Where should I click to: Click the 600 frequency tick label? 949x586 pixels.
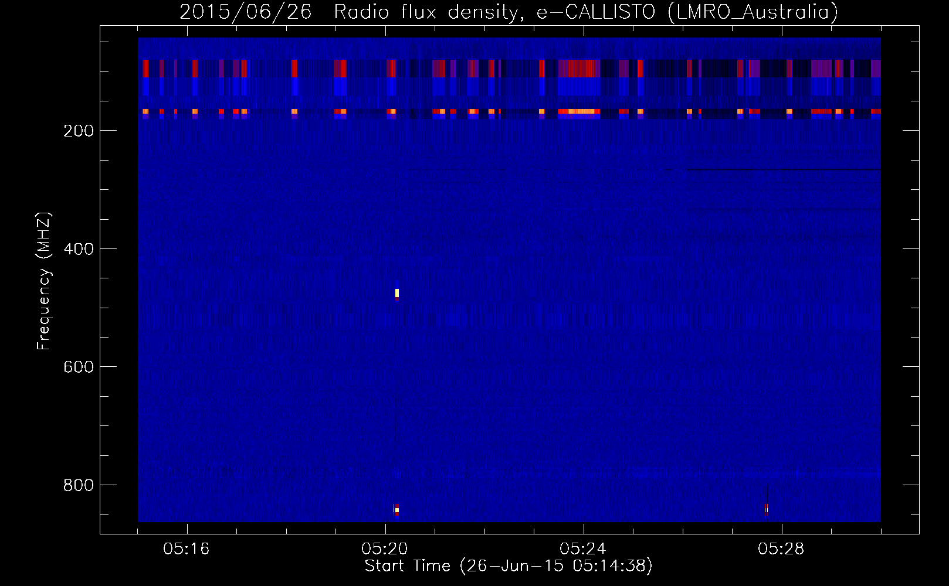click(78, 367)
